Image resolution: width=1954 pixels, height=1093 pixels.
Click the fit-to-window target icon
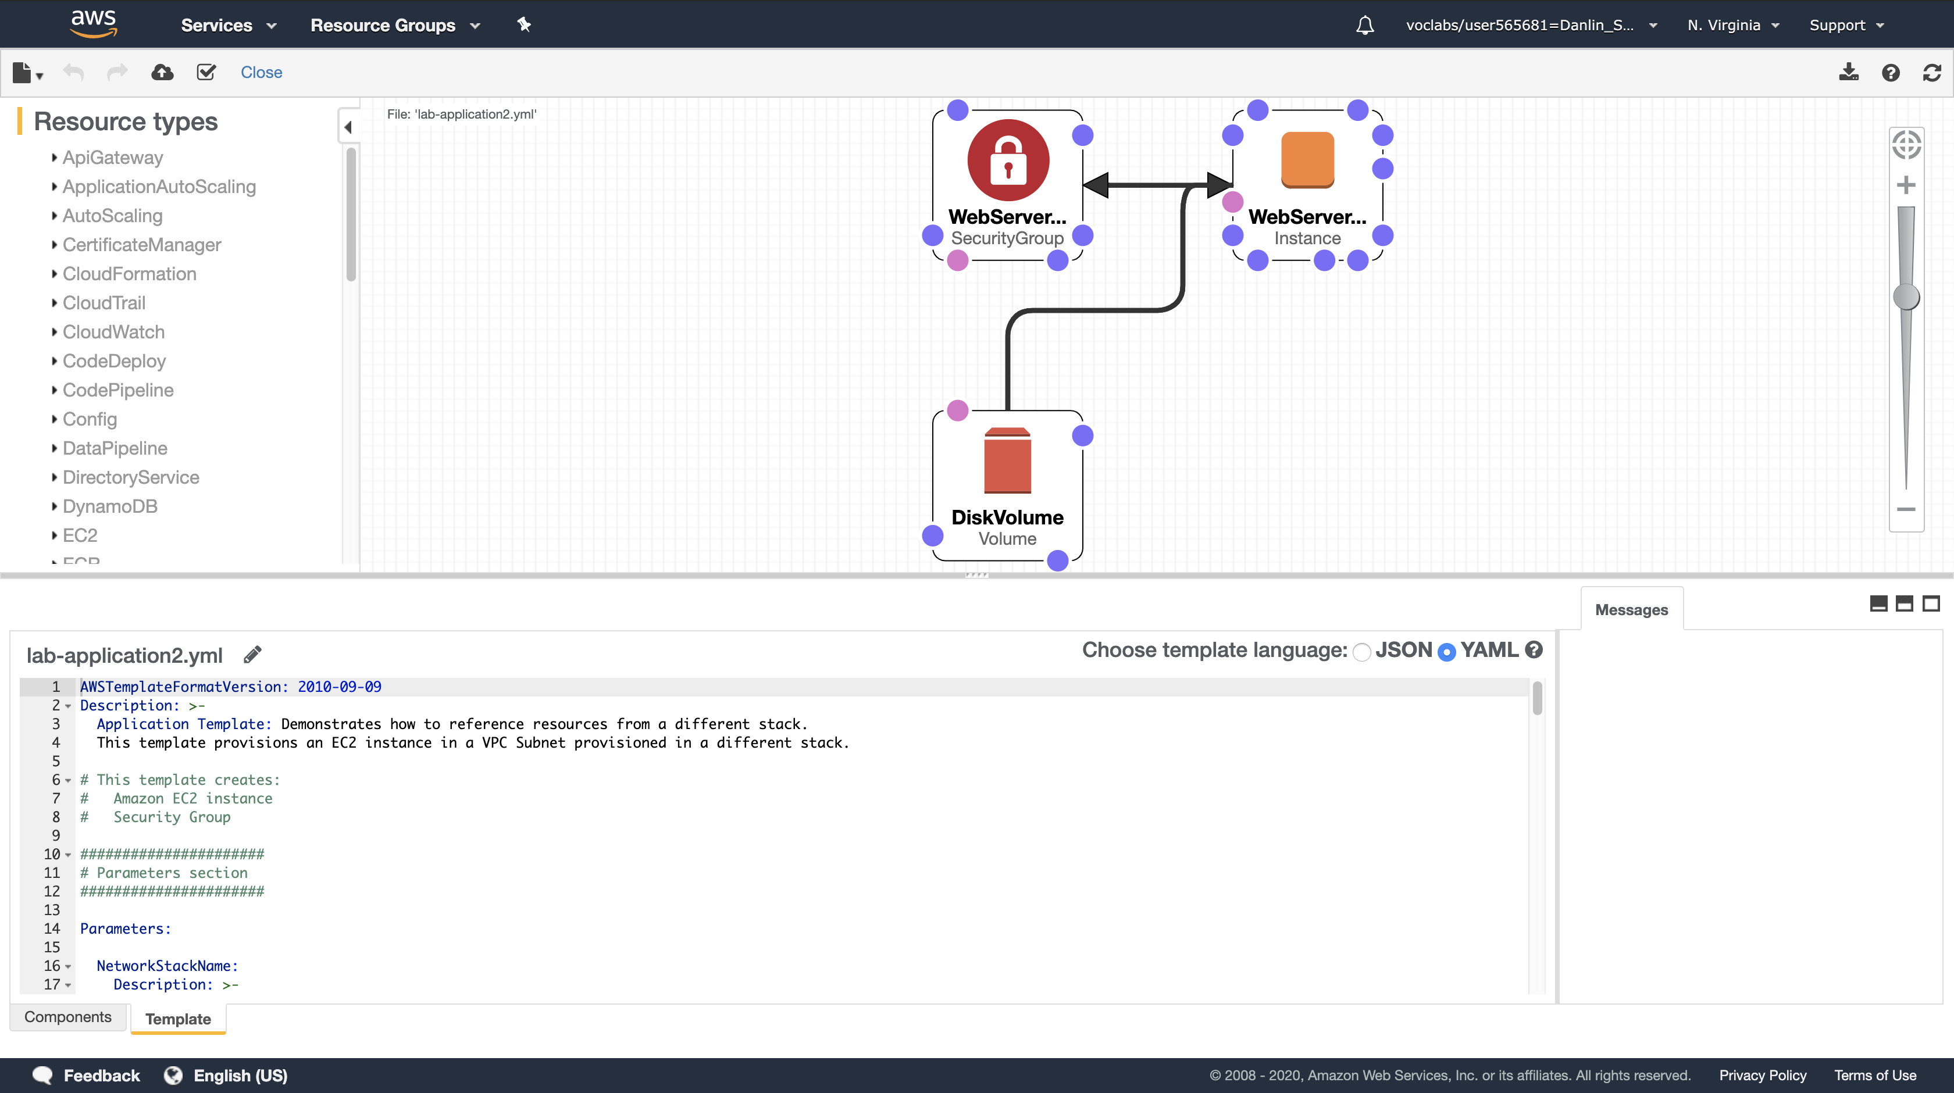click(x=1906, y=144)
